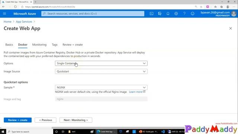Click the Previous button
The width and height of the screenshot is (238, 134).
[45, 120]
